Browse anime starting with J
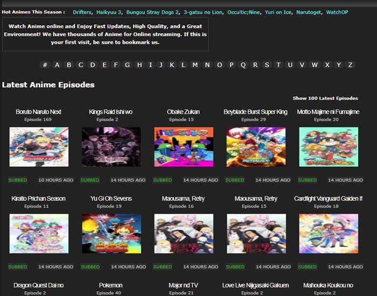Screen dimensions: 377x296 (161, 65)
